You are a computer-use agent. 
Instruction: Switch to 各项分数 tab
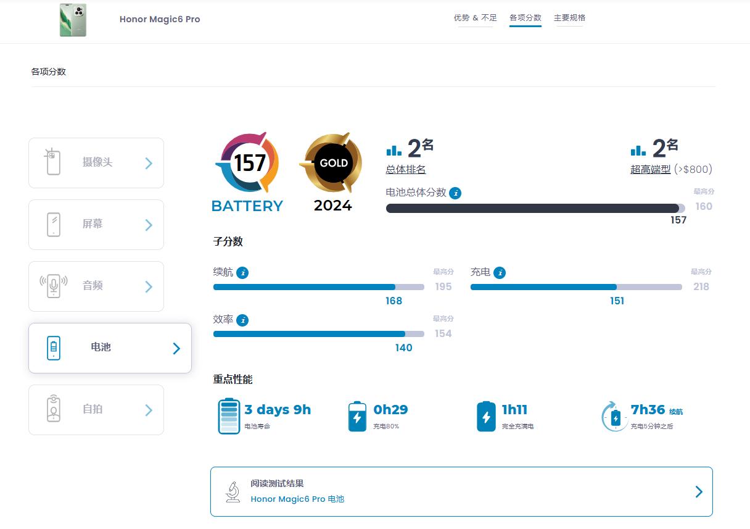[525, 18]
